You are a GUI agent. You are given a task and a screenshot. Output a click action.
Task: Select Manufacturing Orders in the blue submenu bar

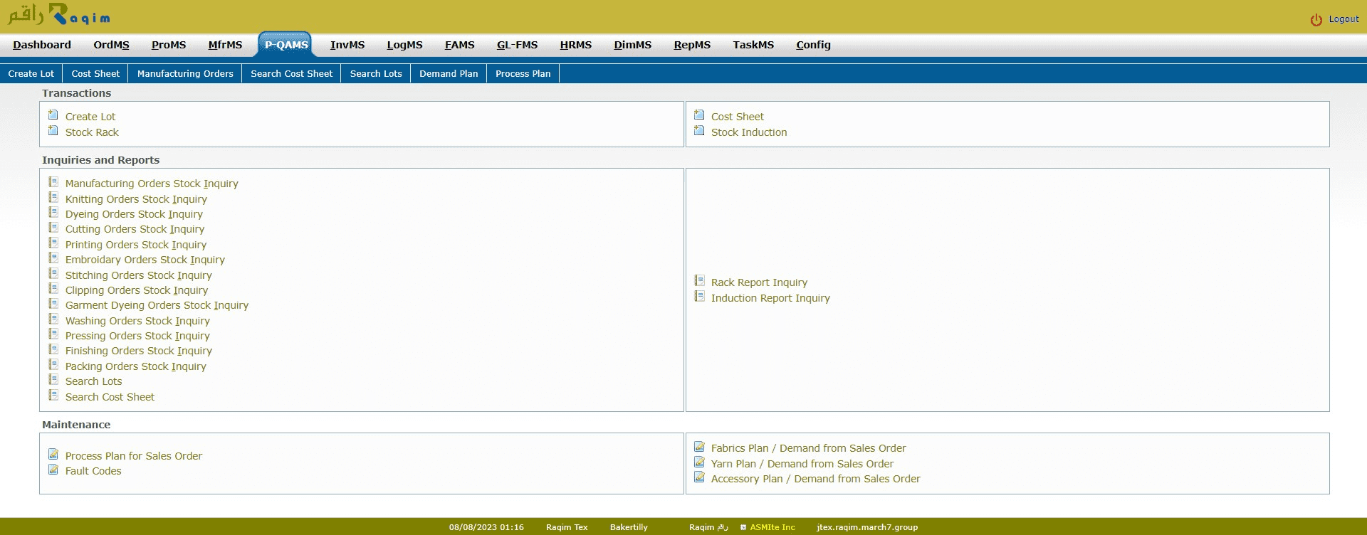click(185, 74)
